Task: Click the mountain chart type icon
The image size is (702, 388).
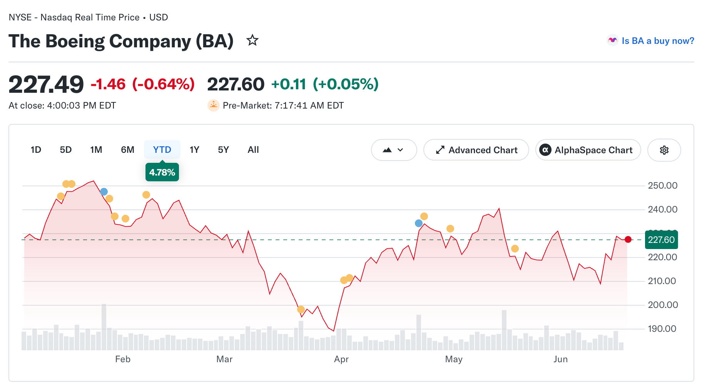Action: pos(387,150)
